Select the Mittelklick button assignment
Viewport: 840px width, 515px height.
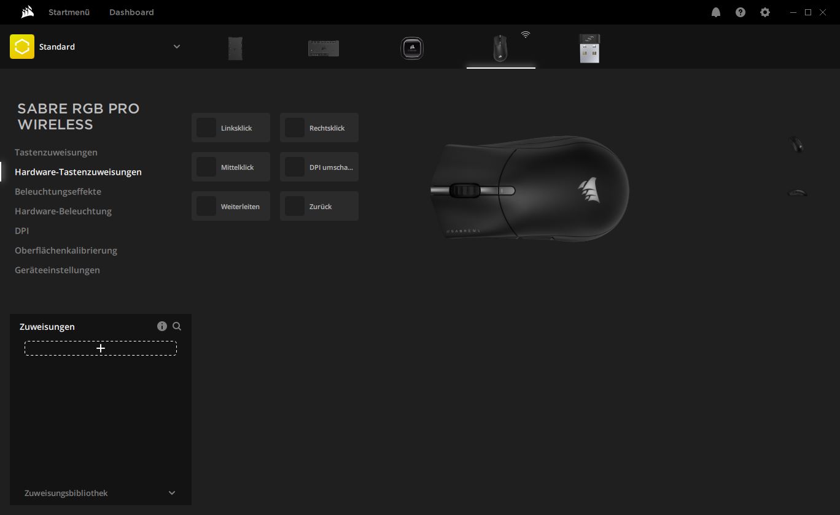pyautogui.click(x=231, y=167)
